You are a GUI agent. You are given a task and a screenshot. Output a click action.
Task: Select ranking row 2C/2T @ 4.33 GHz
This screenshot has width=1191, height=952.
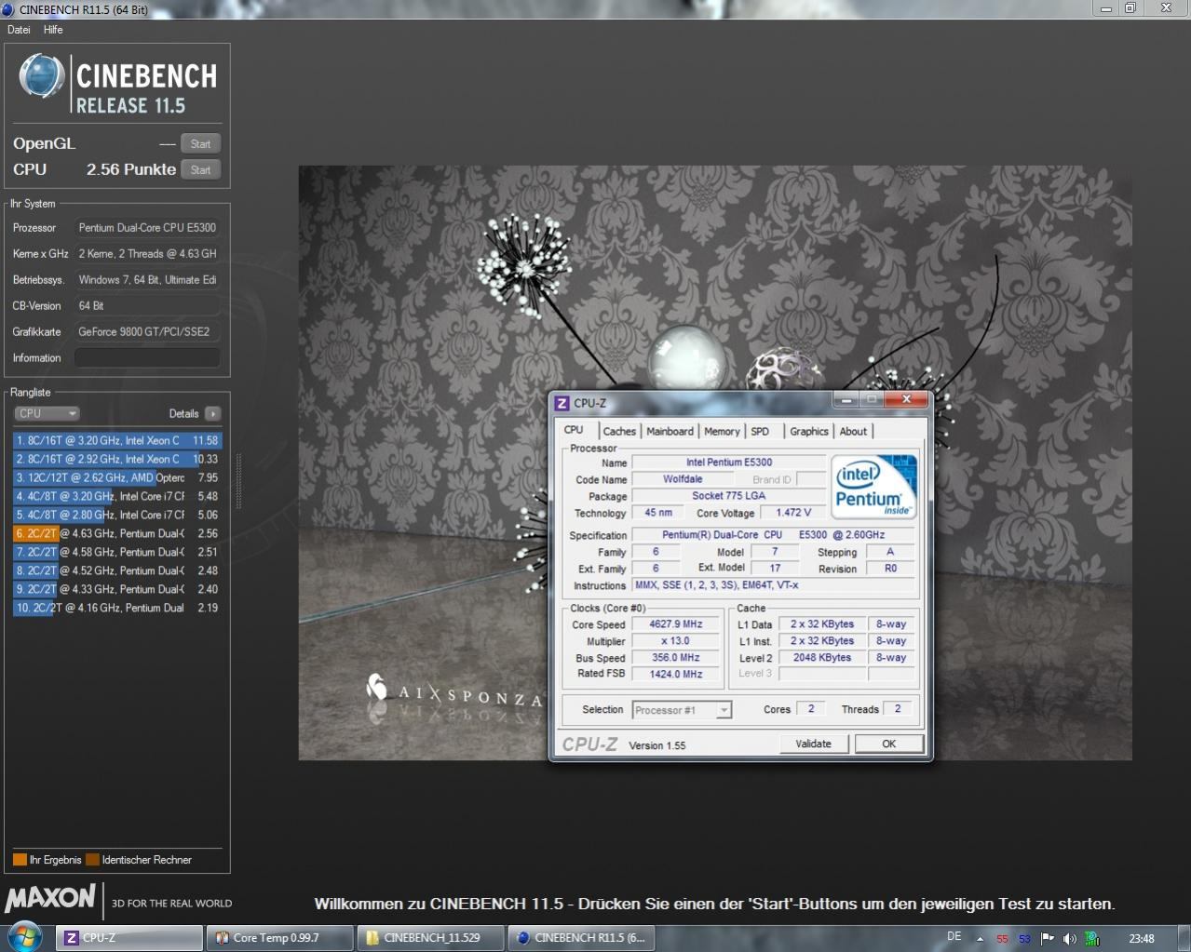point(117,589)
